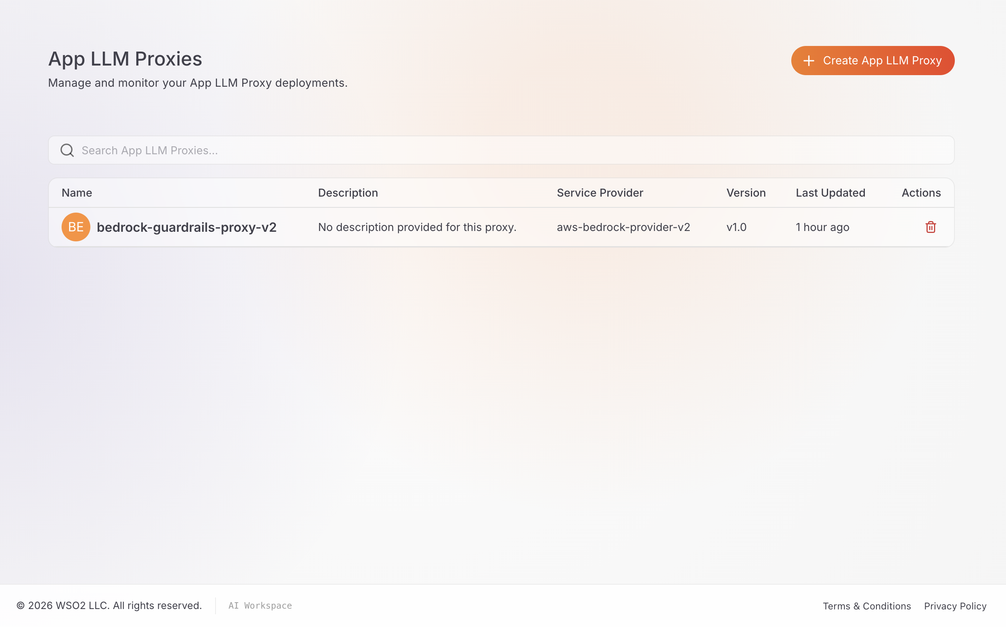The height and width of the screenshot is (627, 1006).
Task: Open Privacy Policy link
Action: point(955,606)
